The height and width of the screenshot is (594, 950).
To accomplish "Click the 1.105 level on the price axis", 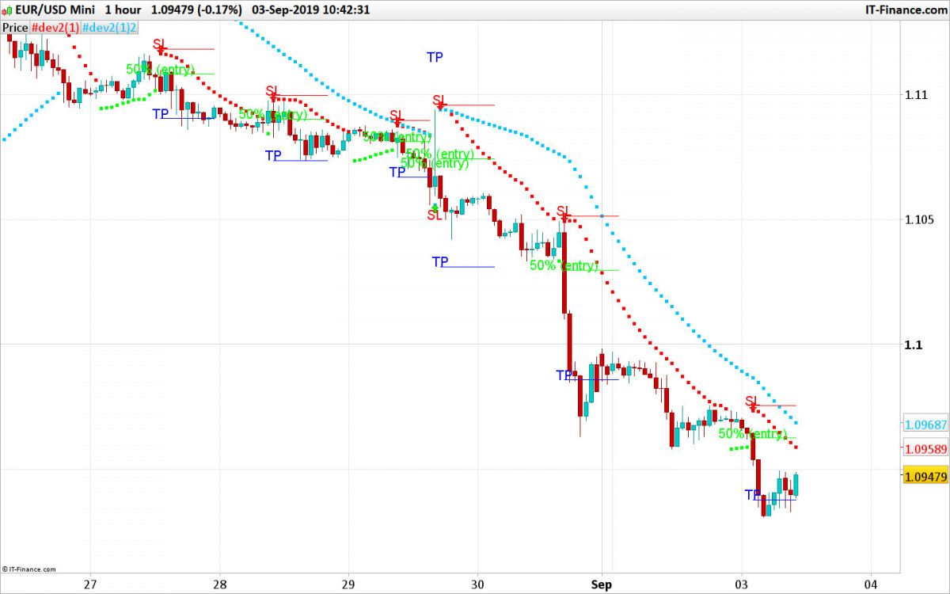I will 918,219.
